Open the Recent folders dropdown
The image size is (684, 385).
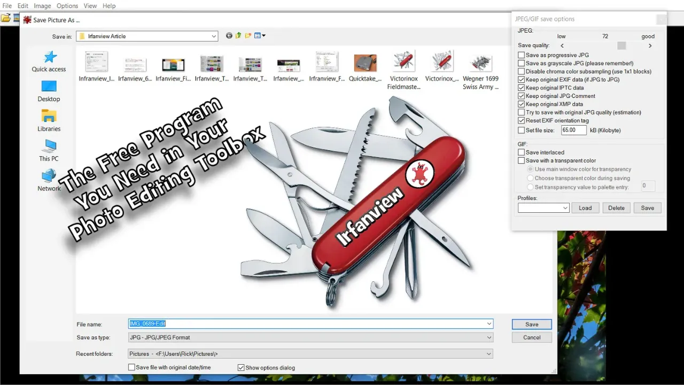[310, 353]
